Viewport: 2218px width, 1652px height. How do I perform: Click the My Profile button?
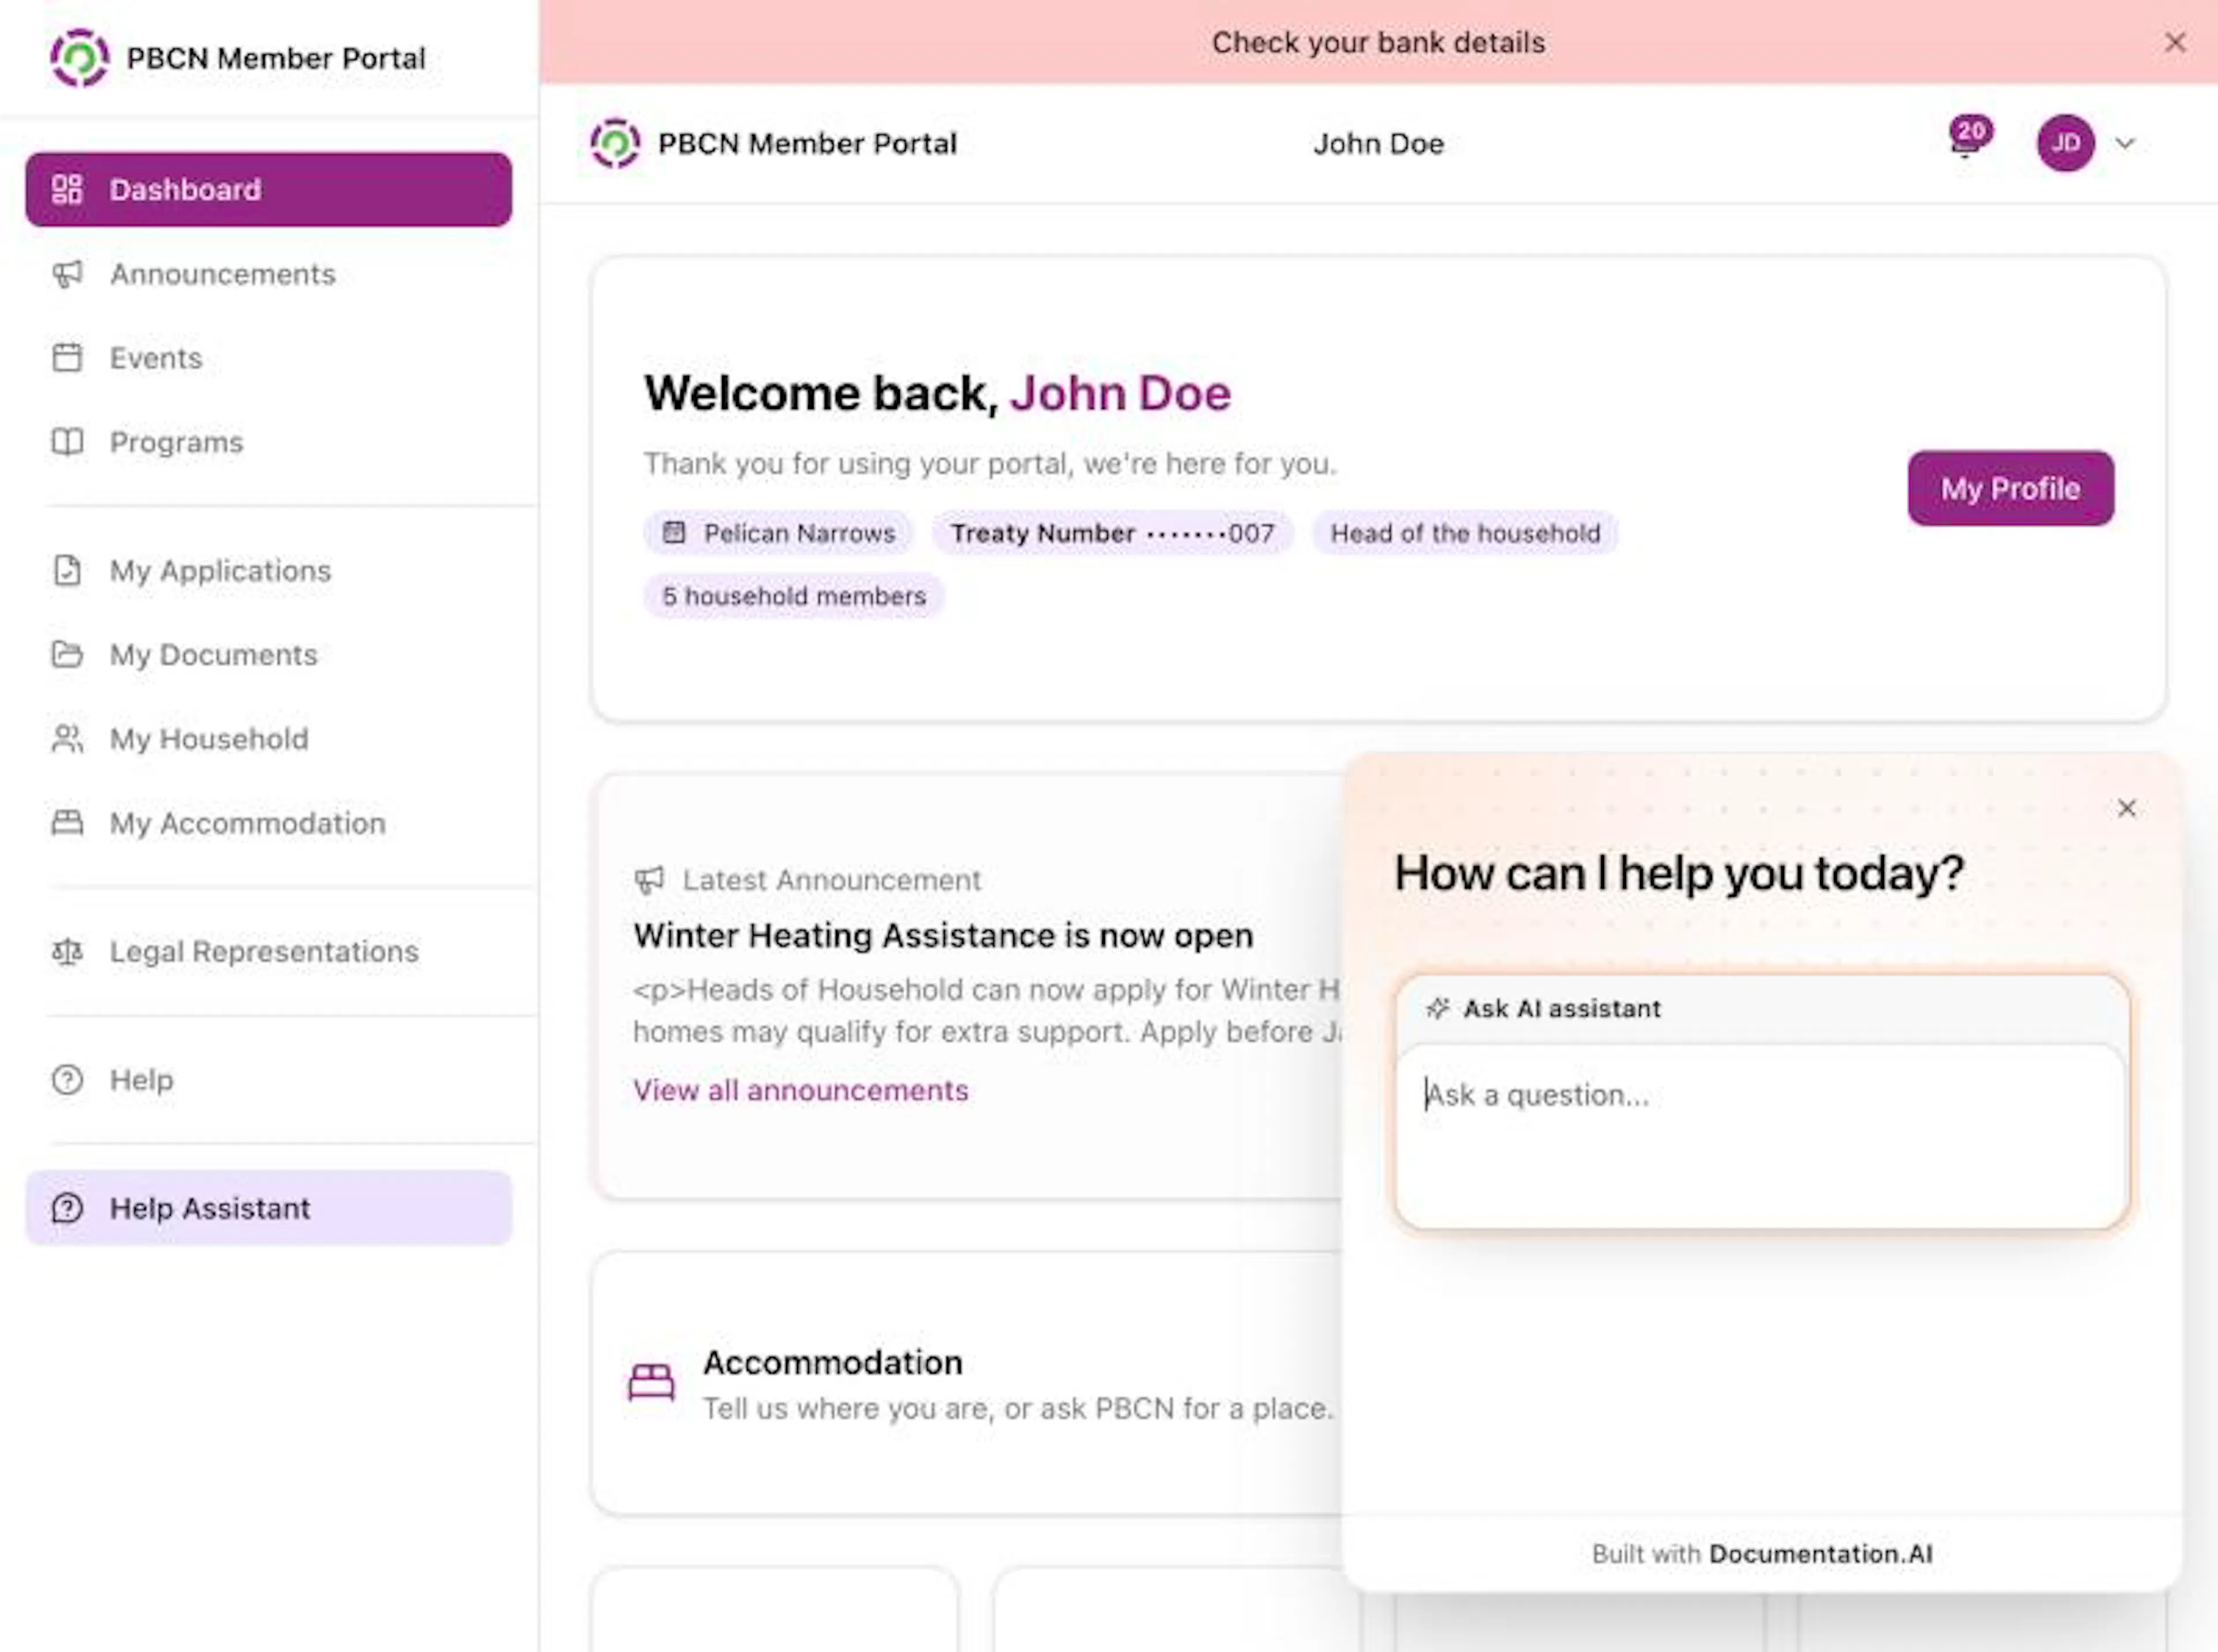tap(2011, 488)
